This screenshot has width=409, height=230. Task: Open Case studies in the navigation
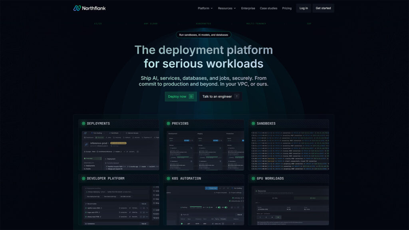pos(268,8)
